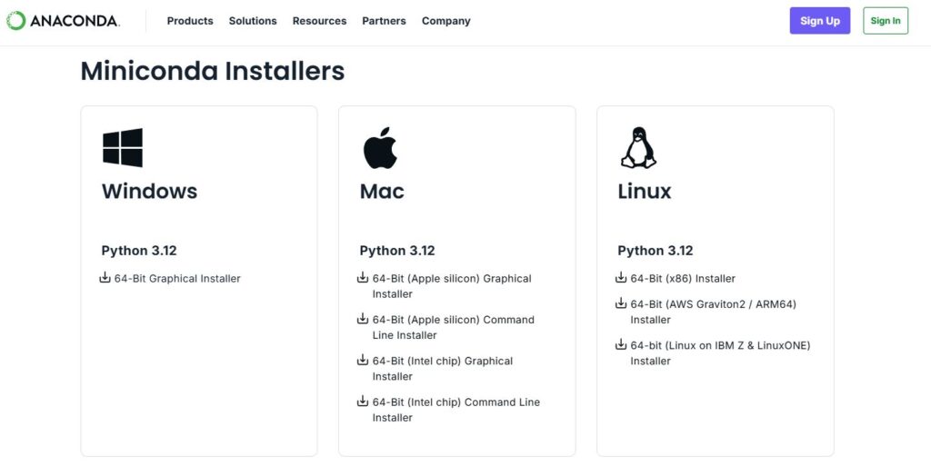Download Mac Apple silicon Command Line Installer
Image resolution: width=931 pixels, height=476 pixels.
pos(453,327)
